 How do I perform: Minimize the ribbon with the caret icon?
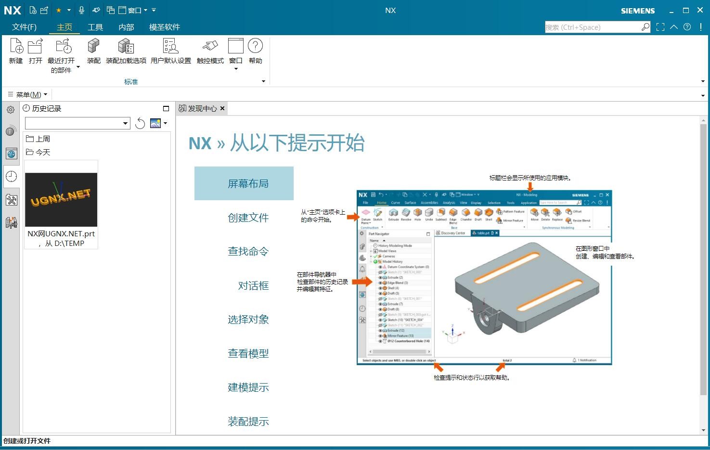[674, 27]
